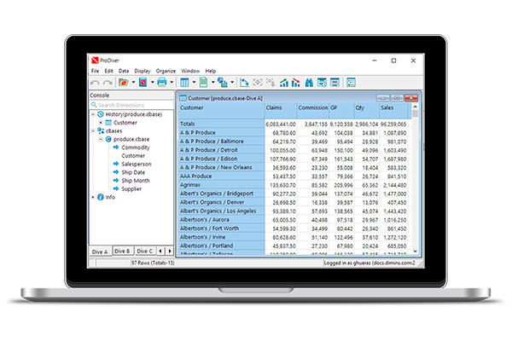The image size is (512, 341).
Task: Open dropdown arrow next to globe chart
Action: 232,82
